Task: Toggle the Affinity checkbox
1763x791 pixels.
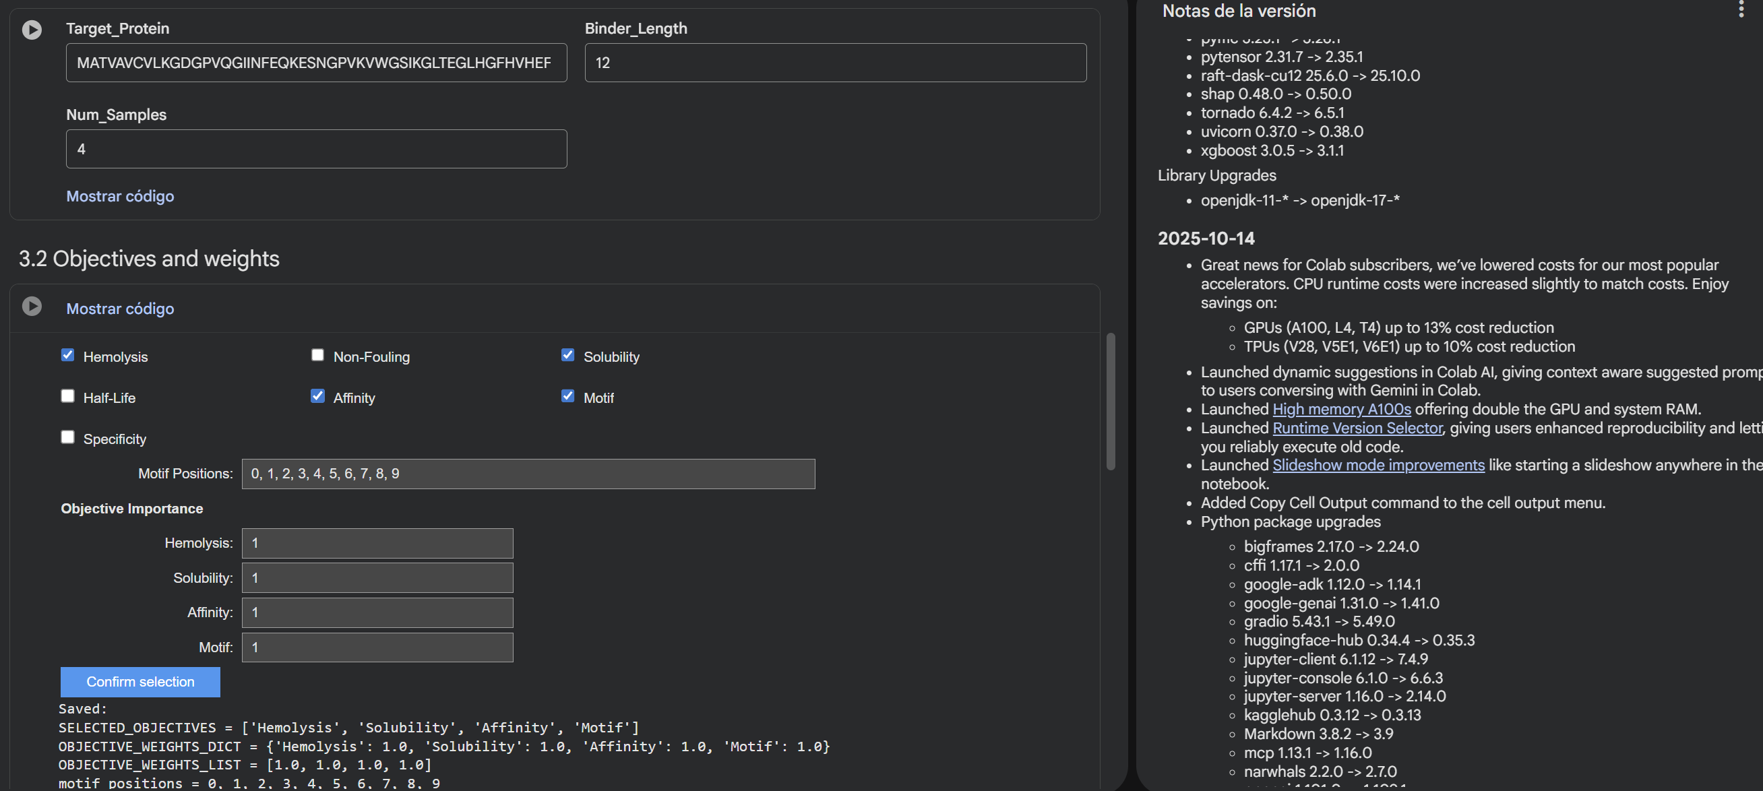Action: 317,396
